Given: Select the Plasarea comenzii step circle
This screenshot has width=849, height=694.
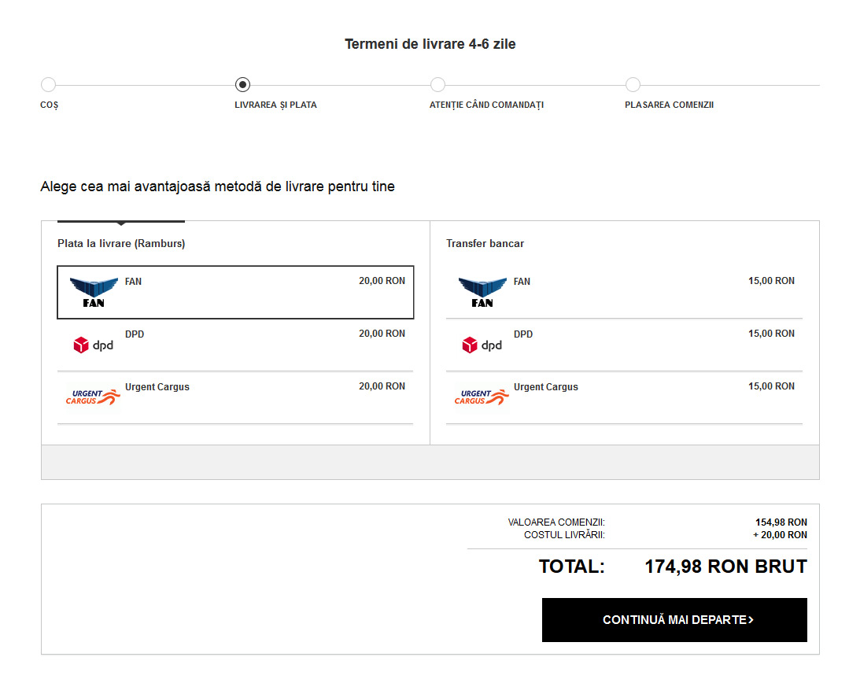Looking at the screenshot, I should pyautogui.click(x=633, y=85).
